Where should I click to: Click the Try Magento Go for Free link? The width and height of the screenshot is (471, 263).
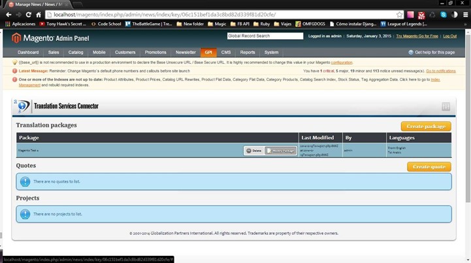click(x=417, y=36)
